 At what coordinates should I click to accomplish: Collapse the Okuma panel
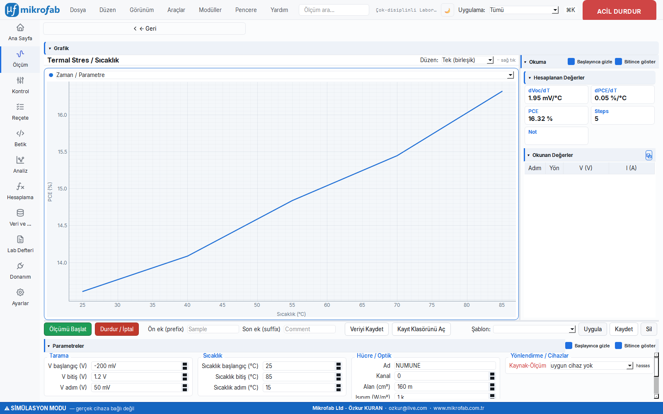(x=525, y=62)
